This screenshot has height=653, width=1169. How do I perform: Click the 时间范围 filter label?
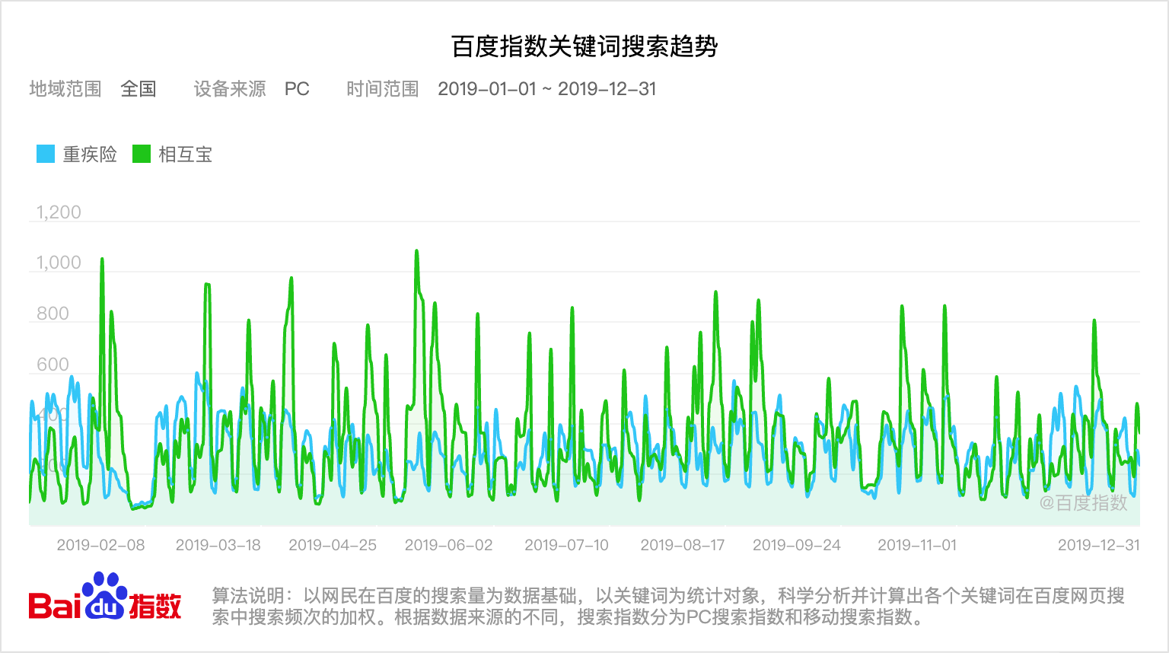pos(382,89)
